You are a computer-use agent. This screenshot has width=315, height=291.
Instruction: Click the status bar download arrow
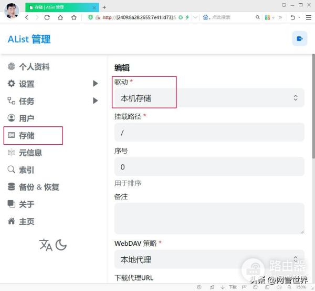pos(223,287)
